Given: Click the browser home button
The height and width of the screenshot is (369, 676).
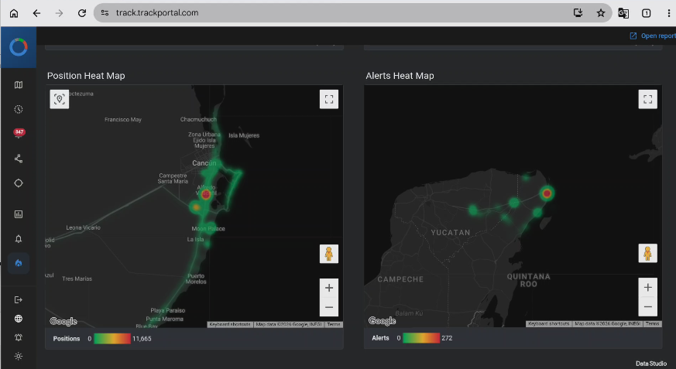Looking at the screenshot, I should [14, 13].
